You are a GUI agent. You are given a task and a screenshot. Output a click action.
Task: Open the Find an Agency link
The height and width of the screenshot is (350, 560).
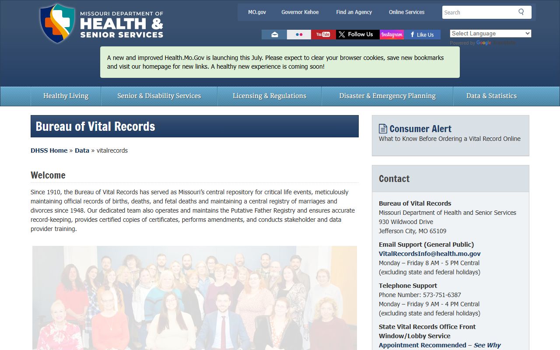point(354,12)
